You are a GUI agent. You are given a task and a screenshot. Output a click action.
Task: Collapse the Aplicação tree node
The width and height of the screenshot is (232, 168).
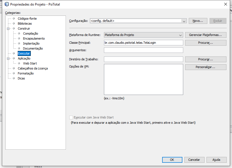pos(8,58)
